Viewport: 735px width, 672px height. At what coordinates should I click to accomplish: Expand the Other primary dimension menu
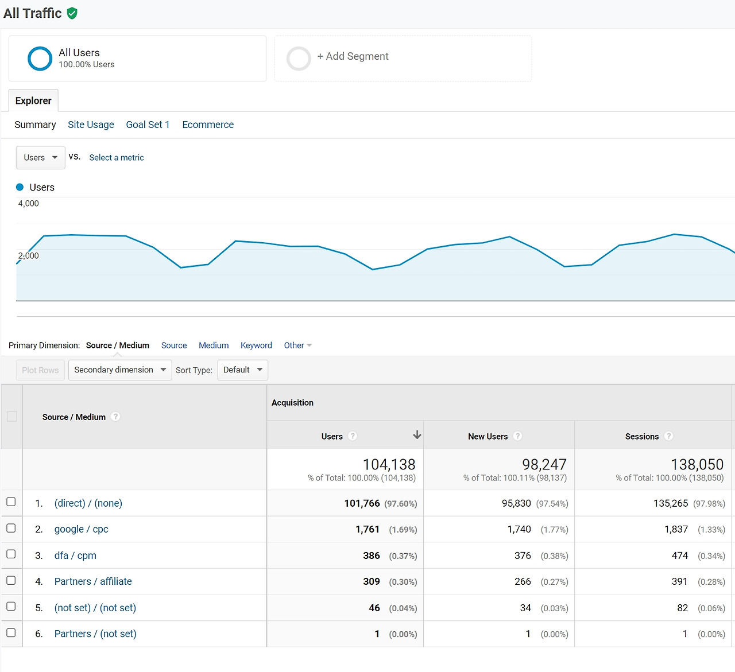298,345
